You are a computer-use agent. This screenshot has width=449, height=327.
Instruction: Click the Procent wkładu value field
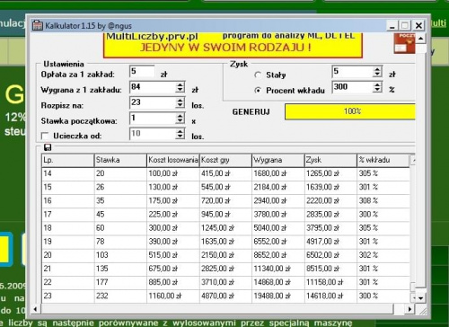(x=353, y=87)
